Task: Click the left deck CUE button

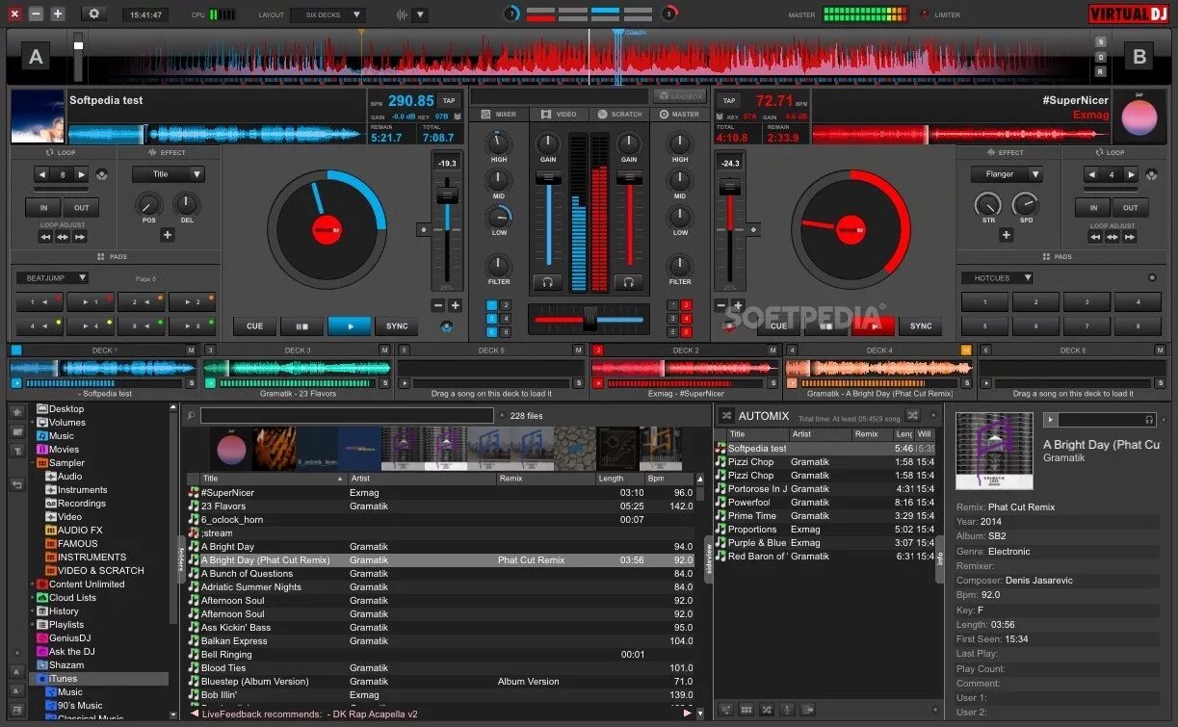Action: click(x=254, y=325)
